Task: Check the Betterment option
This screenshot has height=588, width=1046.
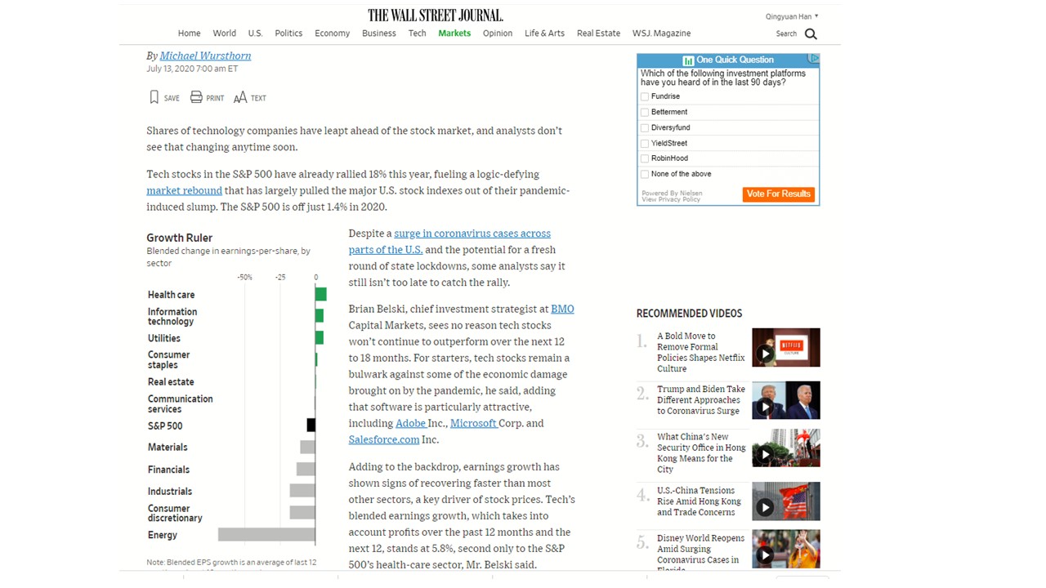Action: [x=645, y=112]
